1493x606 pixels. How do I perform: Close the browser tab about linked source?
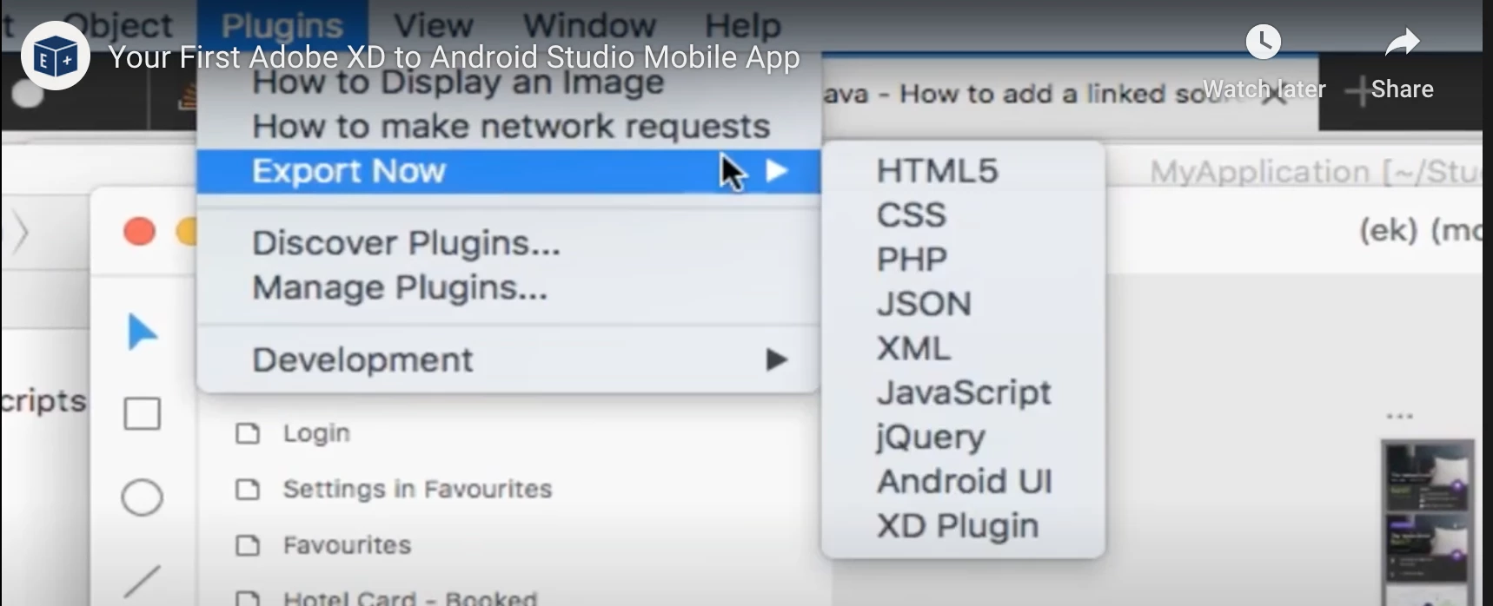pos(1274,96)
